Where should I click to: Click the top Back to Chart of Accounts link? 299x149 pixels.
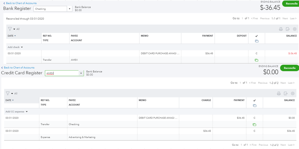coord(20,3)
